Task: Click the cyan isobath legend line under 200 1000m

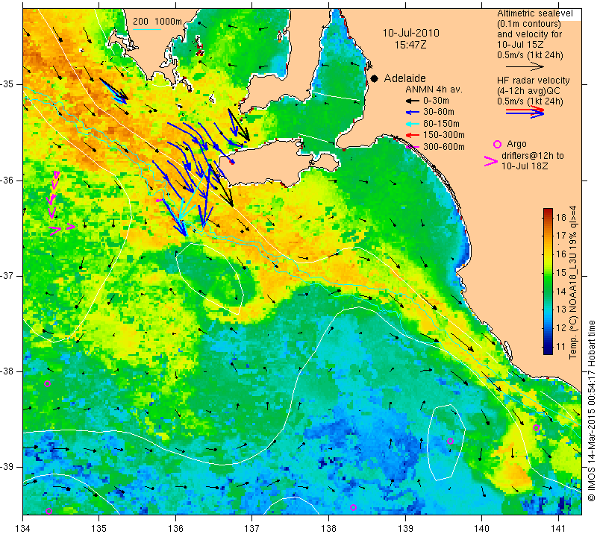Action: click(x=146, y=29)
